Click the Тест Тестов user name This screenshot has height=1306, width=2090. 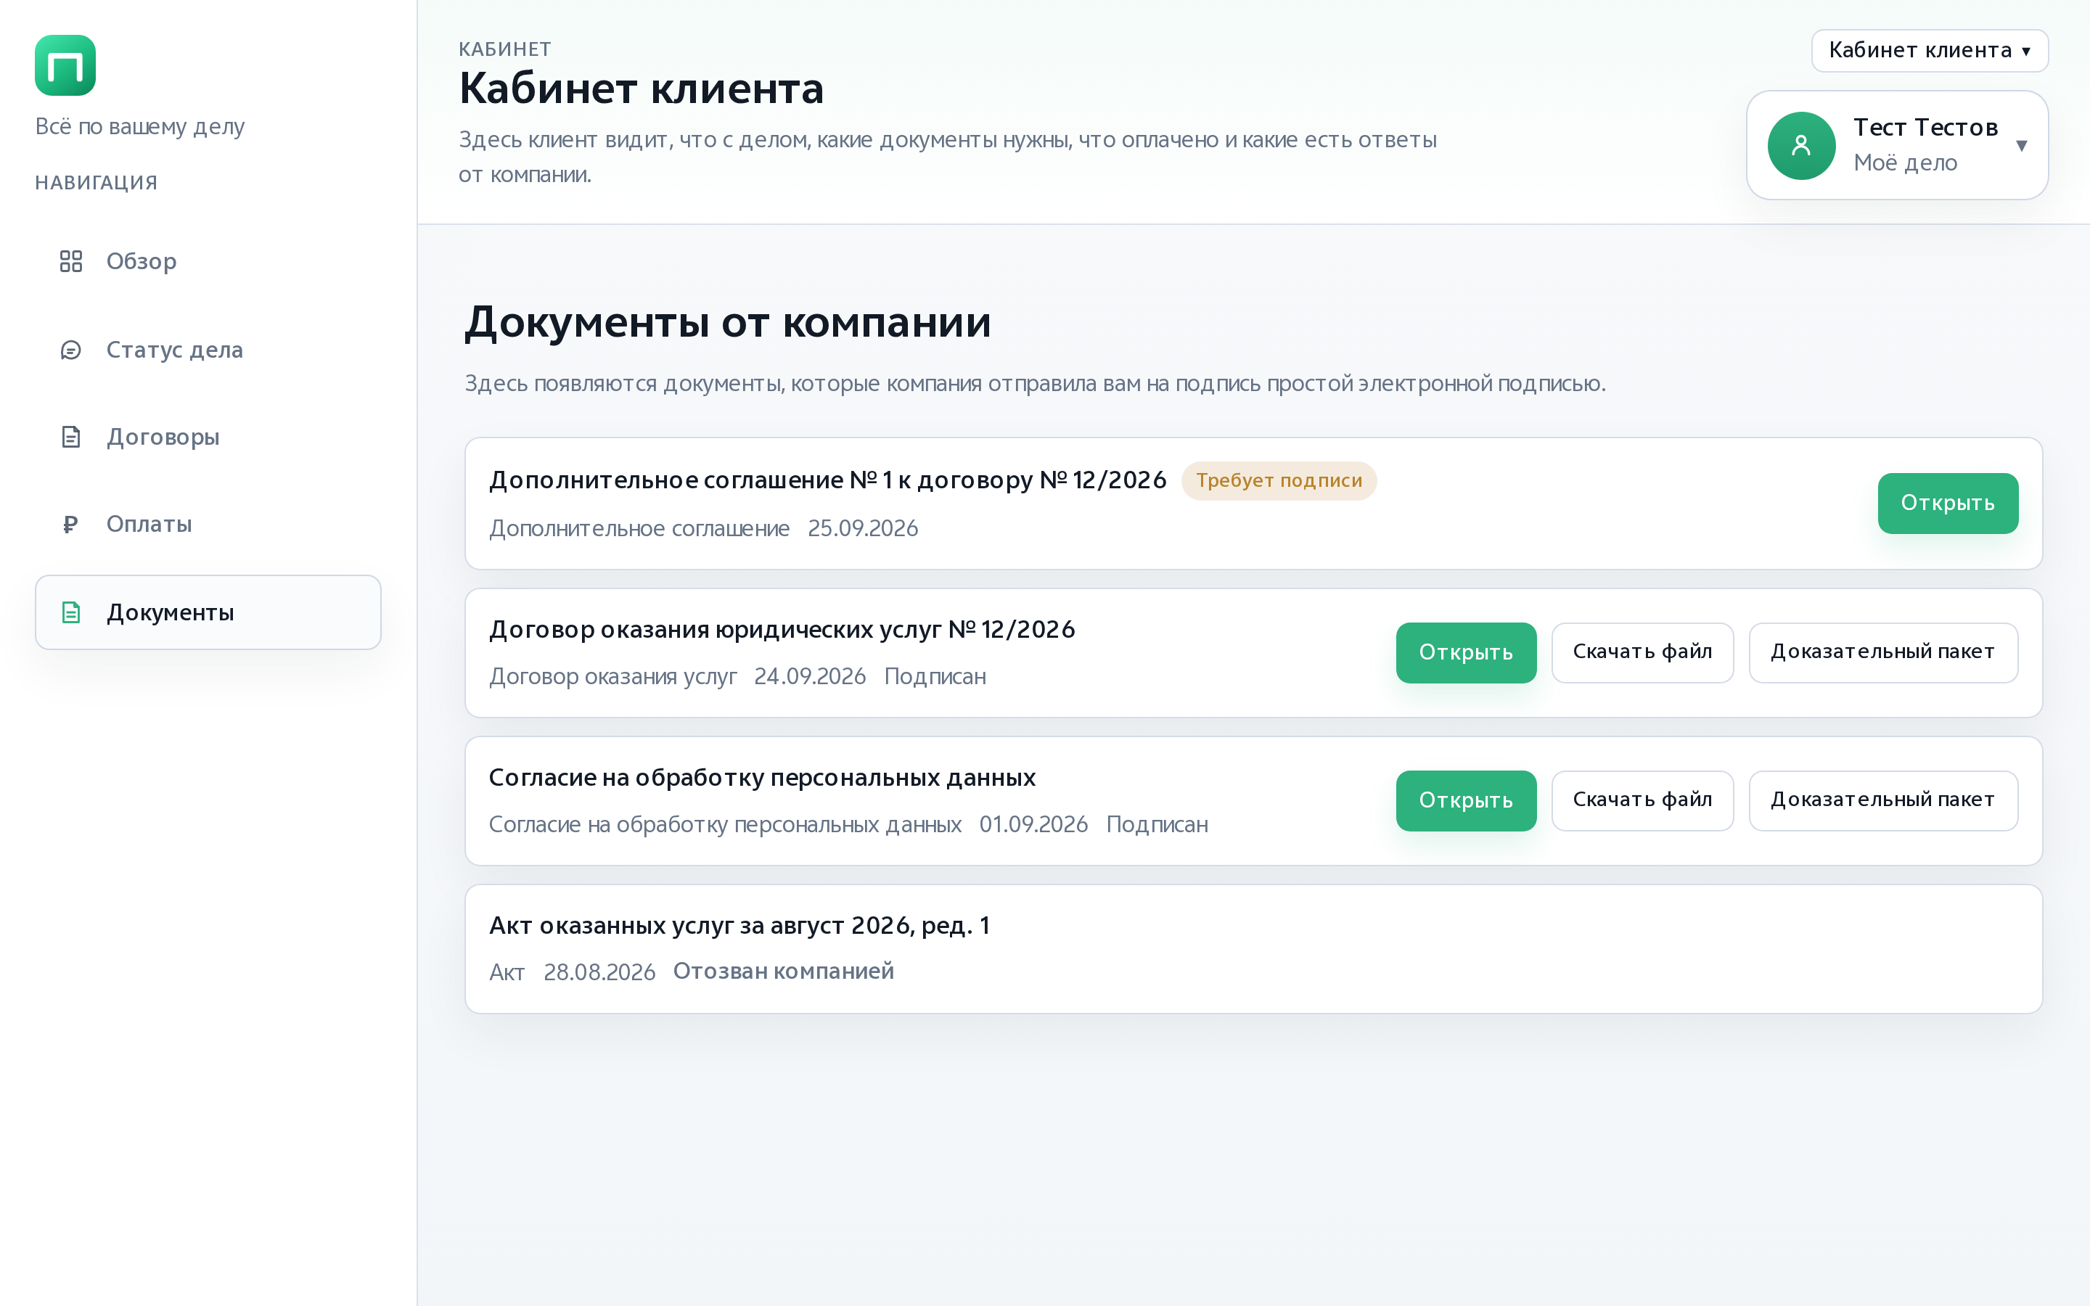coord(1925,128)
